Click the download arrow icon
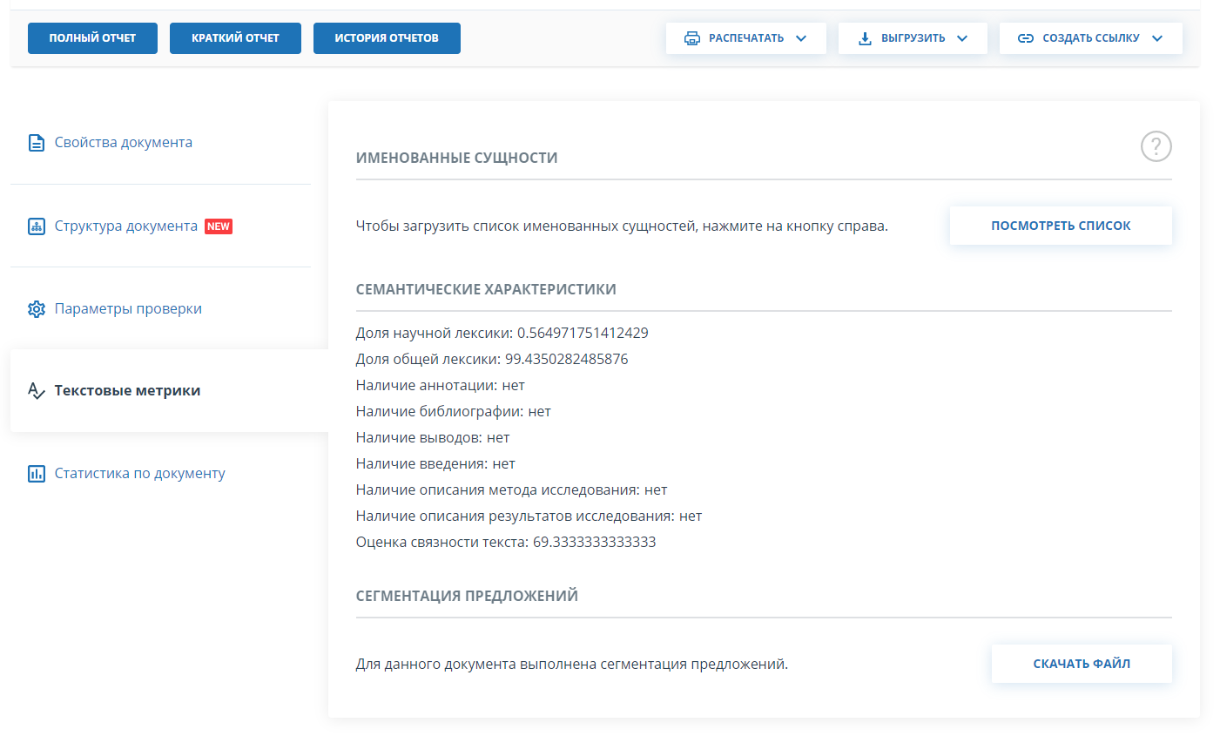 (865, 38)
